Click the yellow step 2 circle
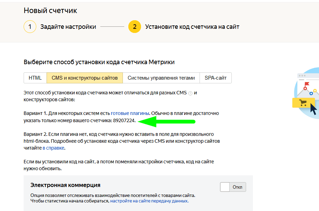Viewport: 319px width, 211px height. [135, 26]
